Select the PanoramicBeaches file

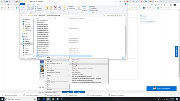pos(43,25)
